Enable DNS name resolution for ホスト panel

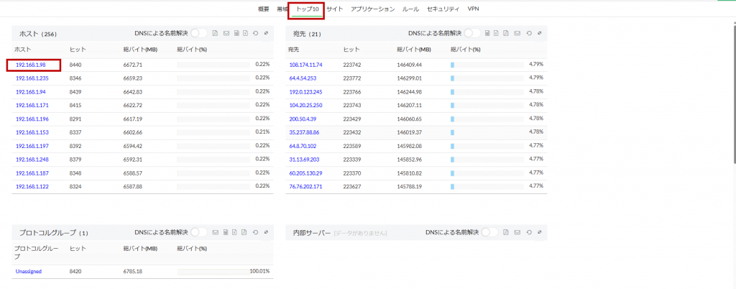199,33
